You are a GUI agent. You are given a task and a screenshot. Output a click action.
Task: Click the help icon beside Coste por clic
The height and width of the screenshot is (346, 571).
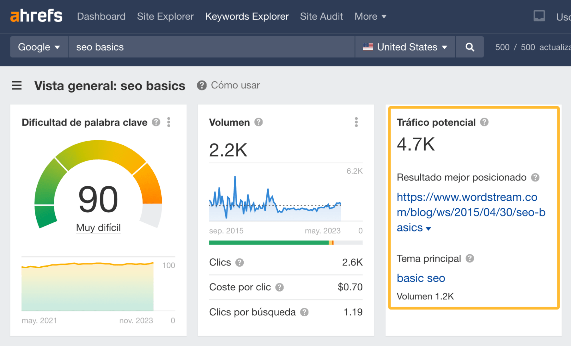tap(279, 287)
